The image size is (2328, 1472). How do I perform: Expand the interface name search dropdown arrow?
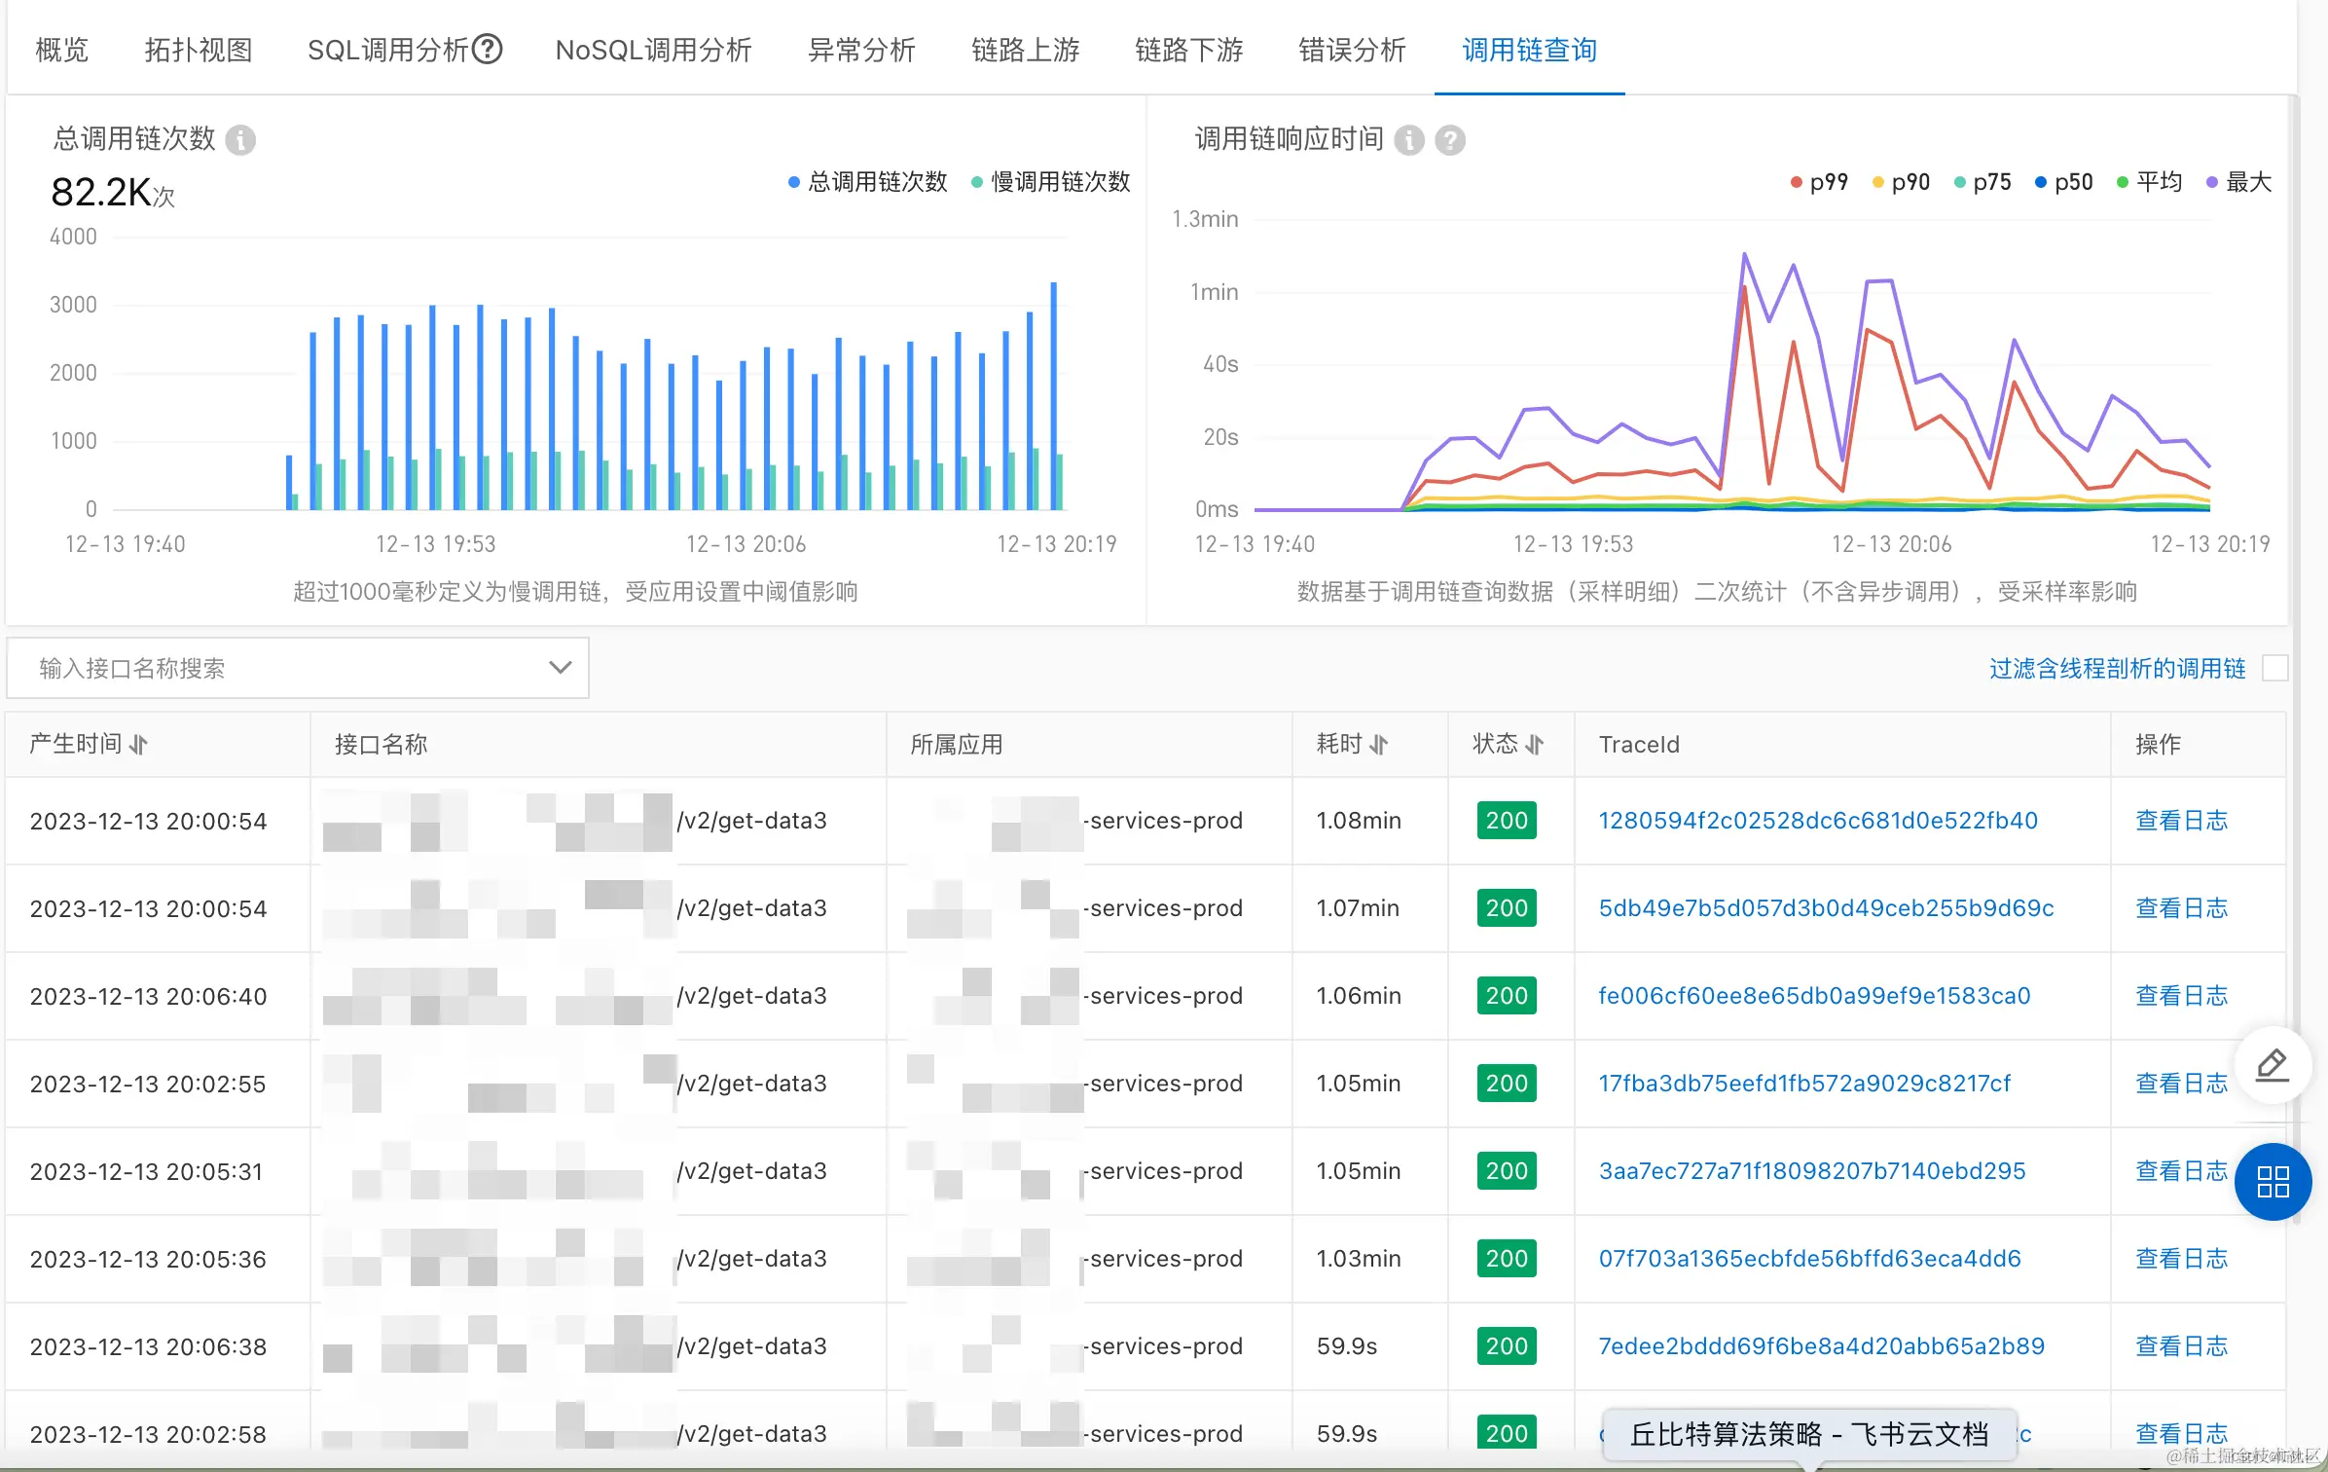point(560,668)
